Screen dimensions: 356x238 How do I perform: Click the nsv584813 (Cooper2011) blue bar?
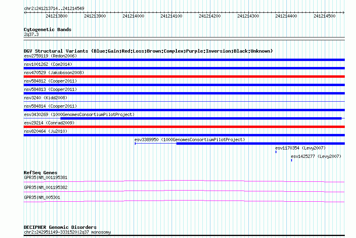coord(184,93)
